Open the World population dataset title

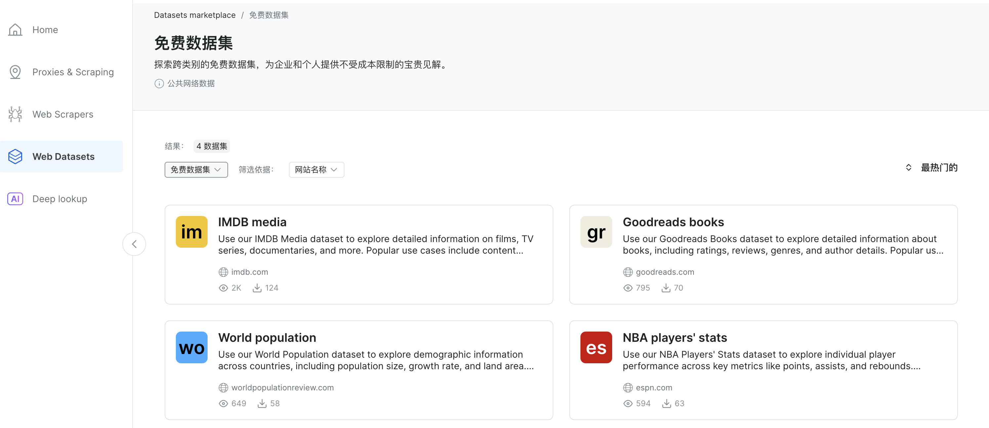pos(267,338)
